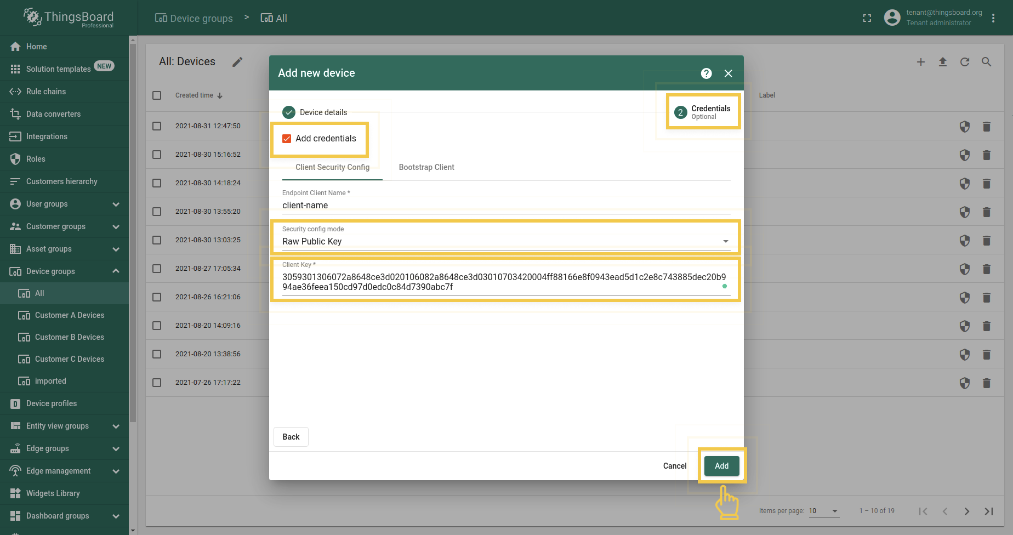Viewport: 1013px width, 535px height.
Task: Click the add entity plus icon
Action: tap(921, 62)
